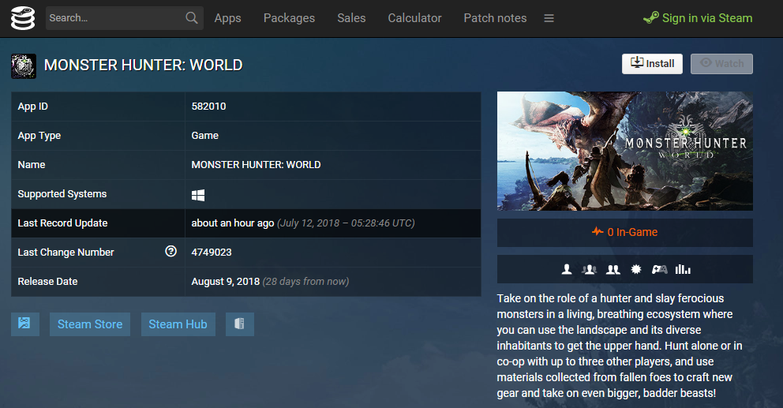The width and height of the screenshot is (783, 408).
Task: Click the Co-op two-people category icon
Action: [613, 270]
